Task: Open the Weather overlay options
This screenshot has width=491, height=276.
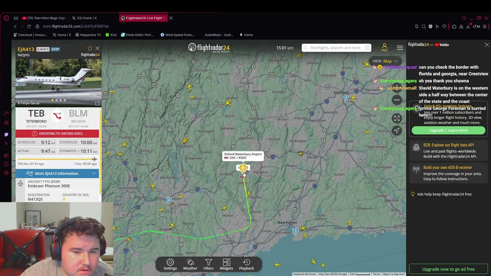Action: [x=190, y=264]
